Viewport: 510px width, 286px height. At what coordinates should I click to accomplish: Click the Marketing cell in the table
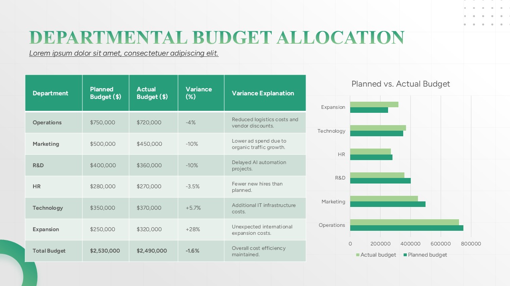coord(54,144)
